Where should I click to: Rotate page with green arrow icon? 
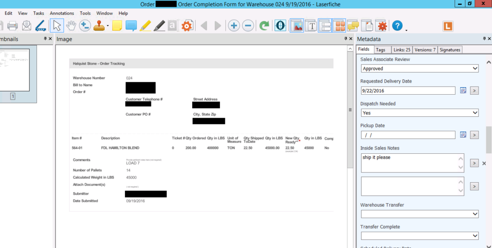coord(264,26)
